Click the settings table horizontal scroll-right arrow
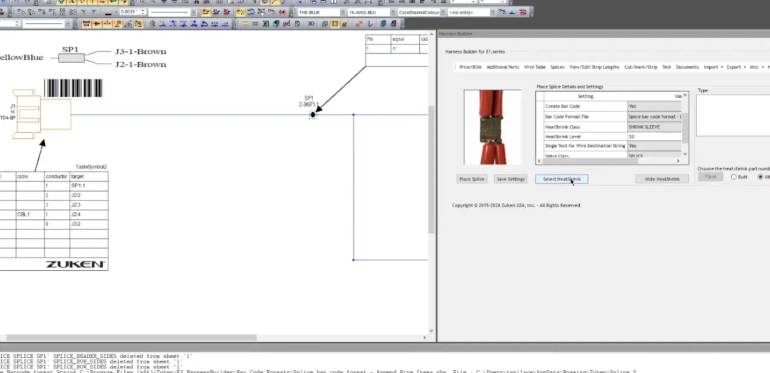This screenshot has height=373, width=770. [678, 161]
